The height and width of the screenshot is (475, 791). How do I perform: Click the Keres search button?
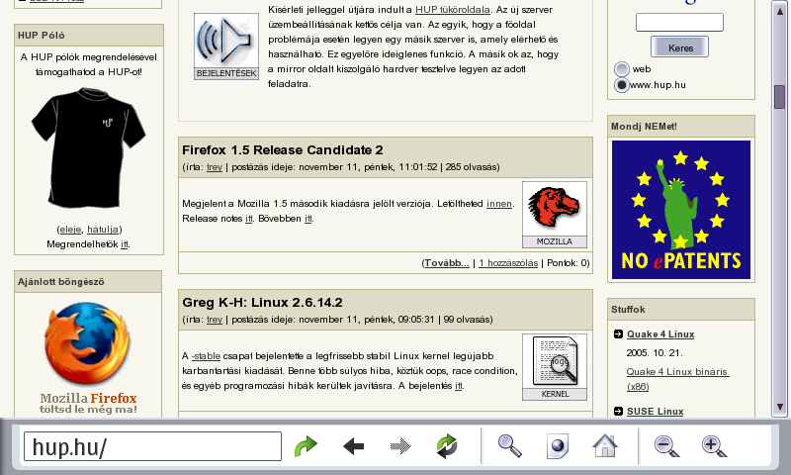pyautogui.click(x=680, y=47)
